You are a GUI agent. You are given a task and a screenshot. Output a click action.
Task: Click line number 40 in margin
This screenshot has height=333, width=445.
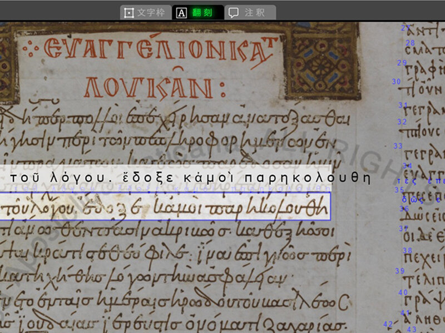403,292
